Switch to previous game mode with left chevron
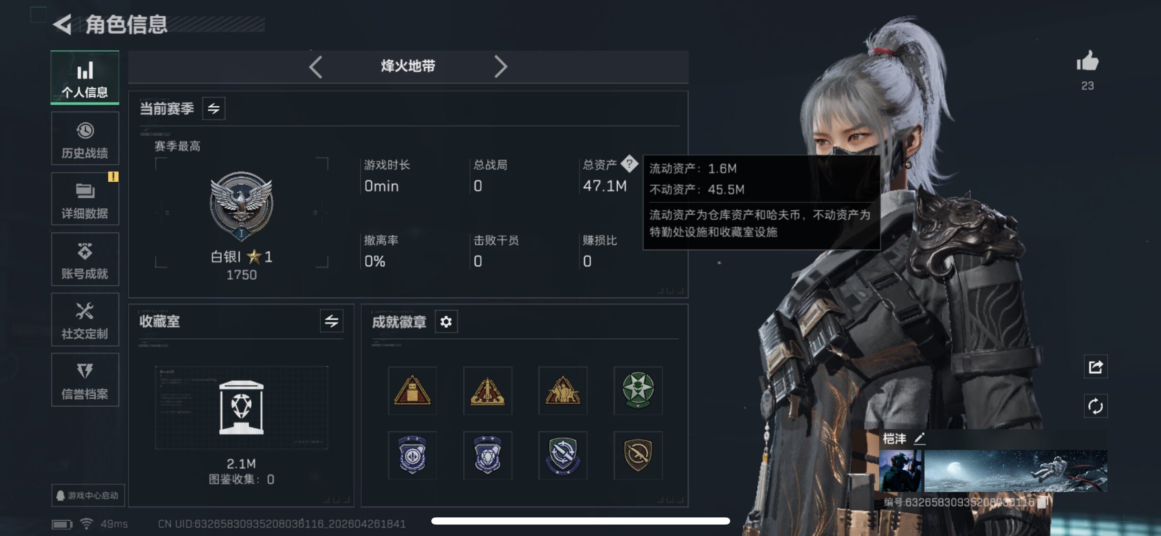This screenshot has width=1161, height=536. tap(316, 66)
